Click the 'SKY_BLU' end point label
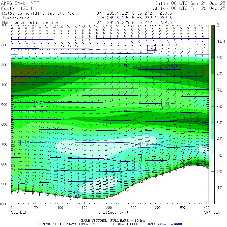Screen dimensions: 227x227 click(x=212, y=212)
